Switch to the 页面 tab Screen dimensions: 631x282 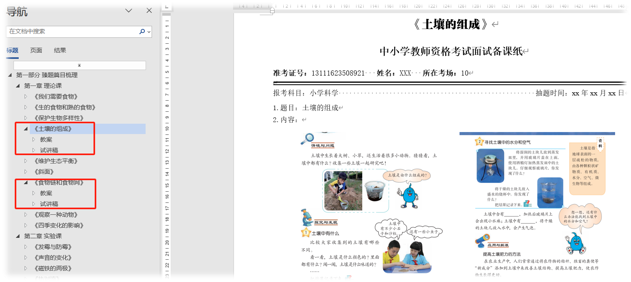pyautogui.click(x=36, y=50)
